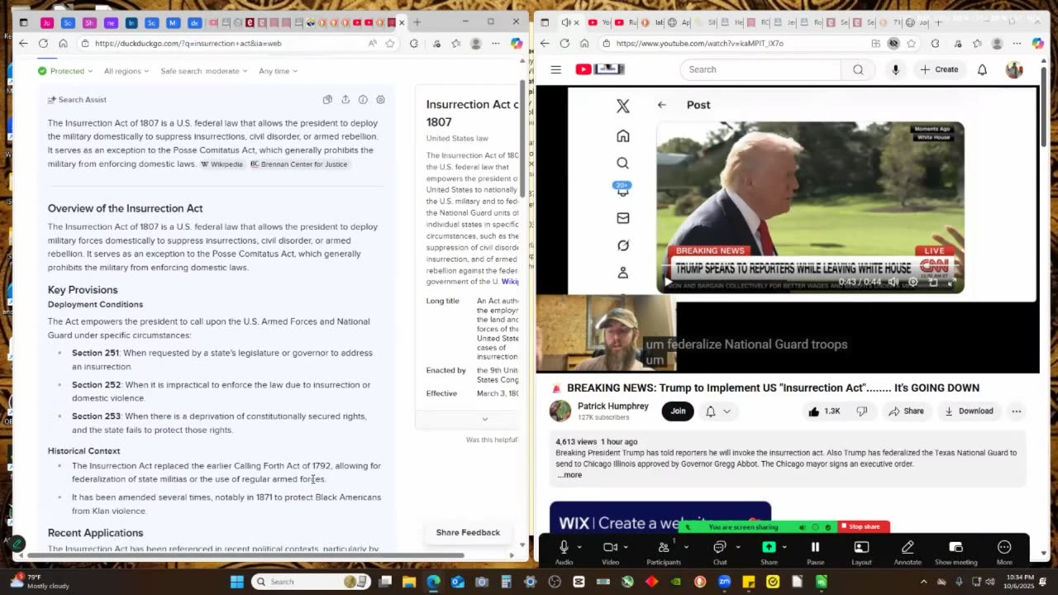Click the red Stop share button
This screenshot has width=1058, height=595.
point(864,526)
